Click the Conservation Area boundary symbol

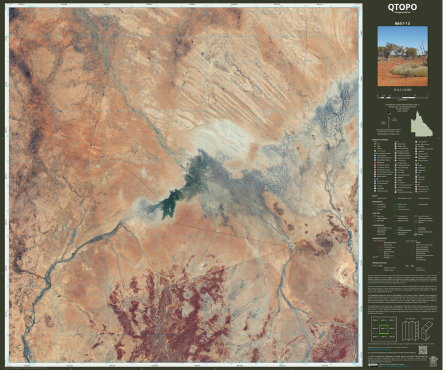pyautogui.click(x=395, y=209)
